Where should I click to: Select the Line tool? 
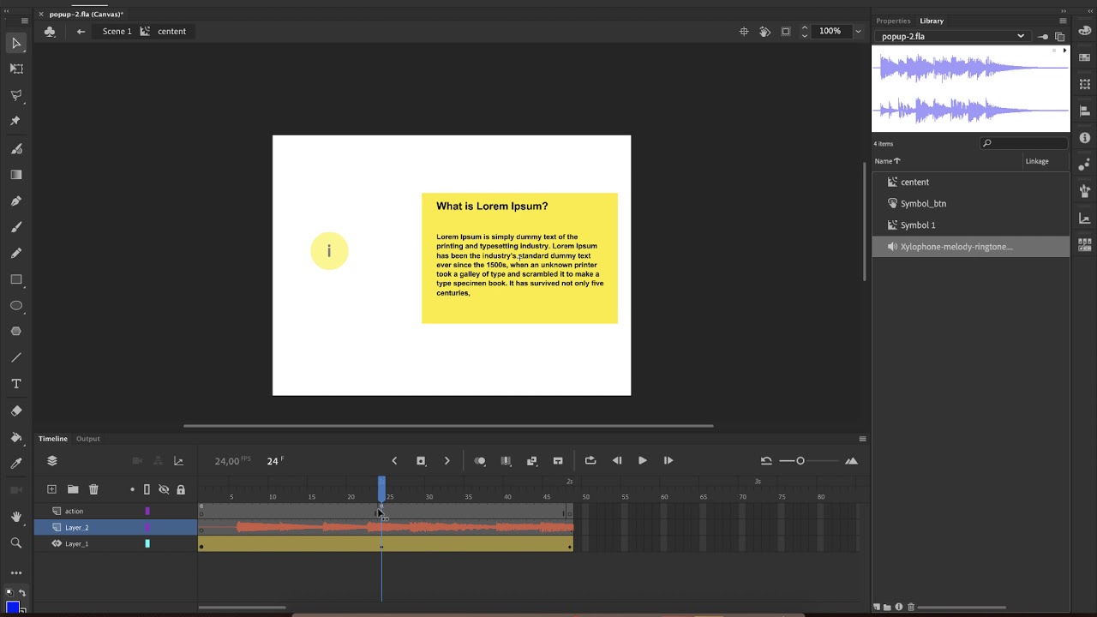(16, 357)
